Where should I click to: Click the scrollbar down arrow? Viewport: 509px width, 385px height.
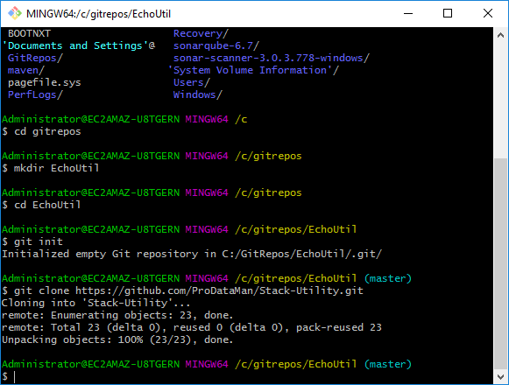500,376
